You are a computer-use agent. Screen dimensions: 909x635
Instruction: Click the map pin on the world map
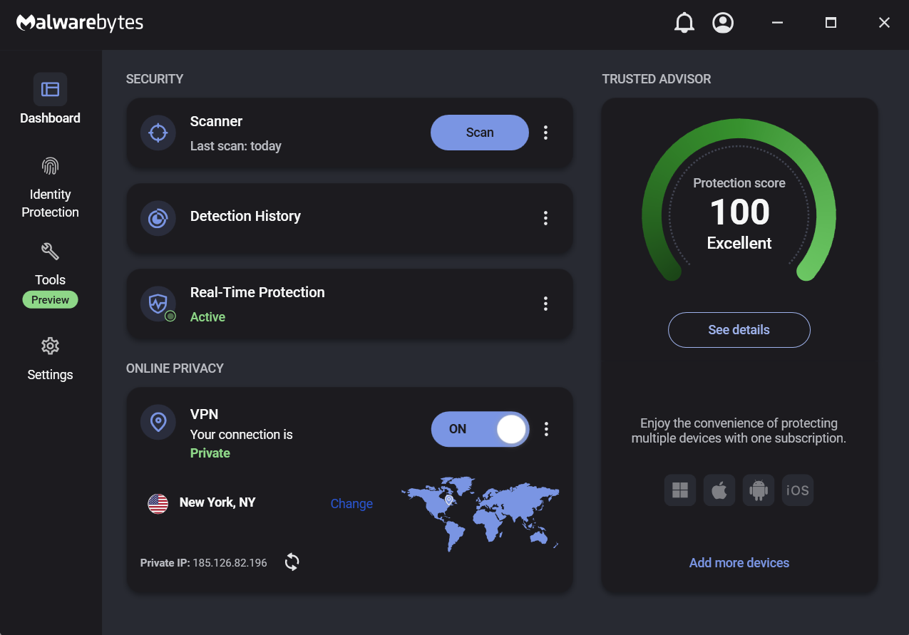tap(448, 501)
